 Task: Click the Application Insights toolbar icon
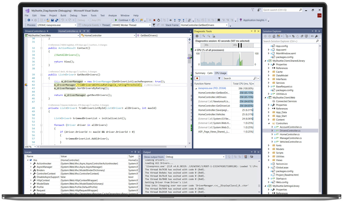point(241,20)
